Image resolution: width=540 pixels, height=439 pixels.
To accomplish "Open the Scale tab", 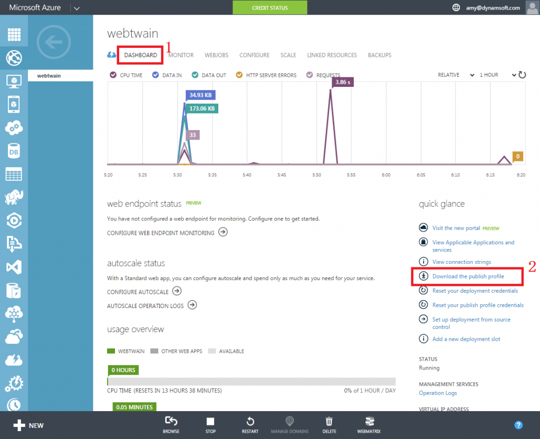I will (288, 55).
